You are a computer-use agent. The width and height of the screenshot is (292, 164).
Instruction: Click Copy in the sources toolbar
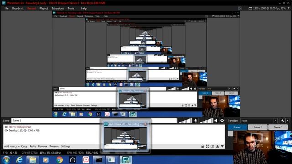(x=24, y=146)
